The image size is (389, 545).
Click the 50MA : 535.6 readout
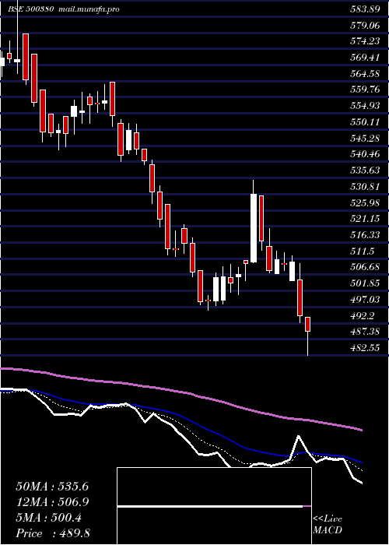point(52,487)
